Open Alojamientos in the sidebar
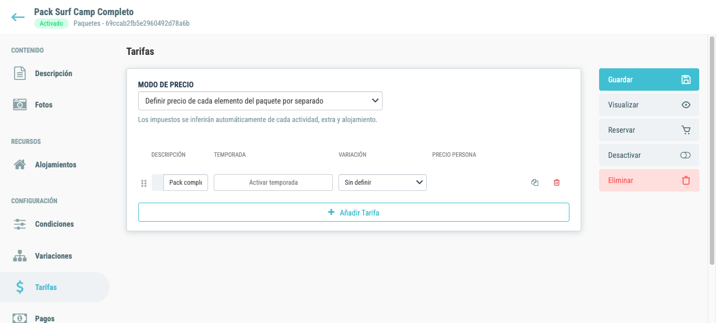This screenshot has width=716, height=323. click(x=55, y=165)
